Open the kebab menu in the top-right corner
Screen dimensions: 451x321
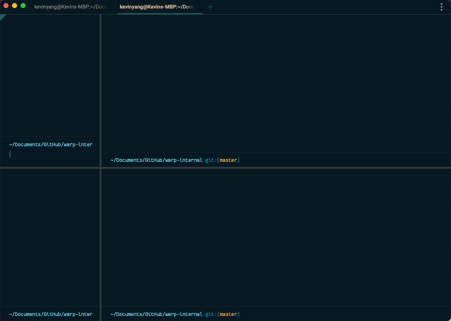coord(441,7)
